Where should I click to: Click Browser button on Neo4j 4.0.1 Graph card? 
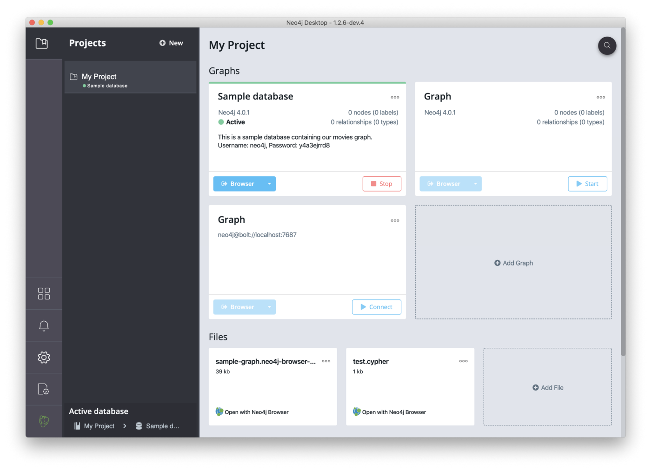click(x=444, y=184)
